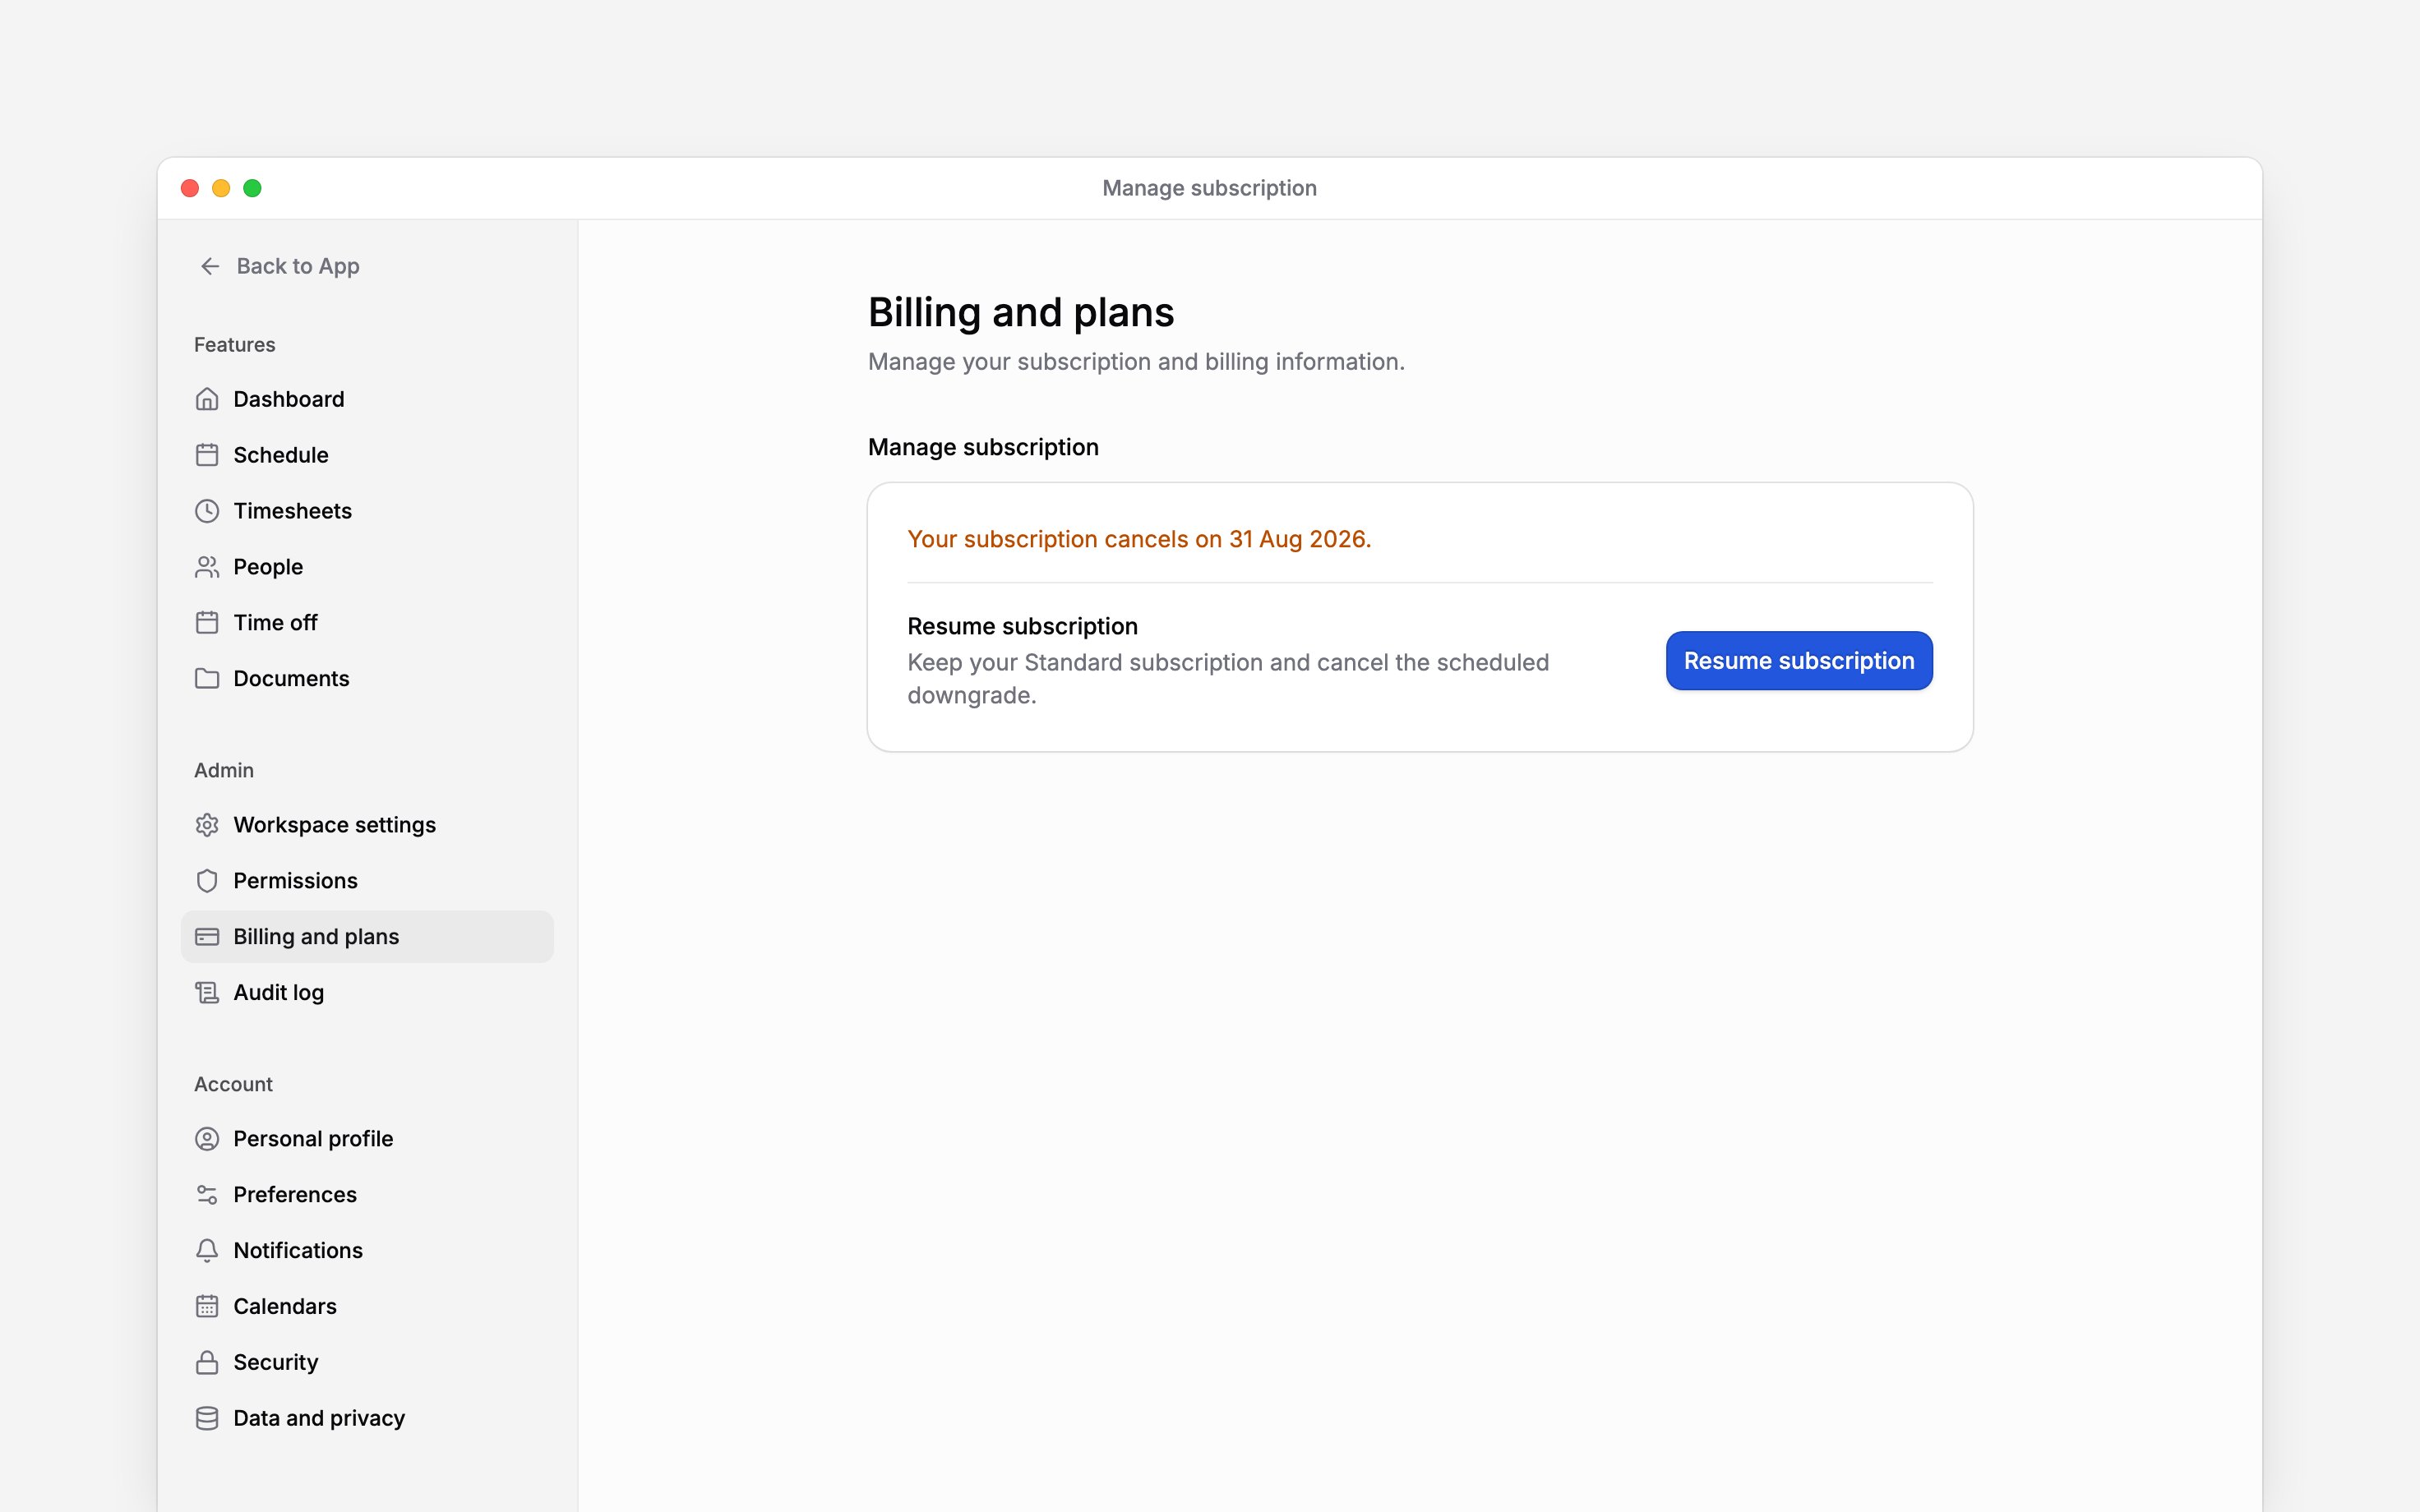Click the Billing and plans card icon
The height and width of the screenshot is (1512, 2420).
click(x=207, y=937)
